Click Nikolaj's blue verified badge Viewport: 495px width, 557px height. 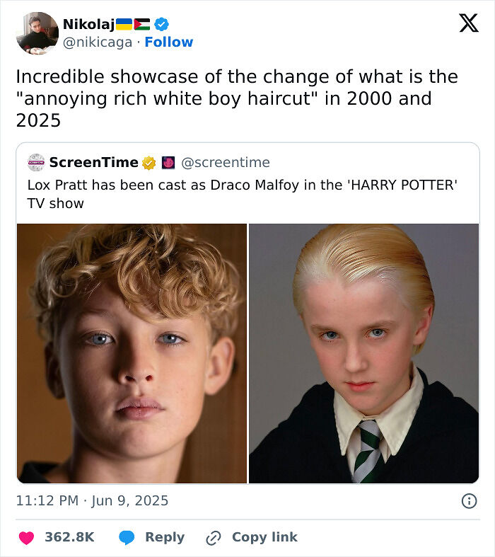click(x=161, y=24)
